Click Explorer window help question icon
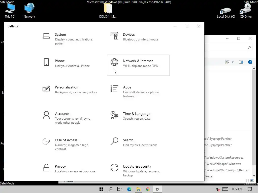Viewport: 258px width, 193px height. (250, 62)
